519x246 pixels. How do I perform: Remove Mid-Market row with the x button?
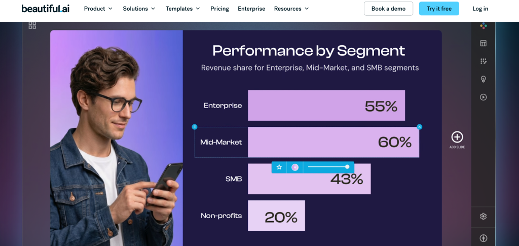(x=419, y=127)
